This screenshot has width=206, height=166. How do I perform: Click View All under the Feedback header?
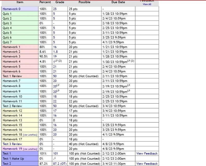pos(147,4)
